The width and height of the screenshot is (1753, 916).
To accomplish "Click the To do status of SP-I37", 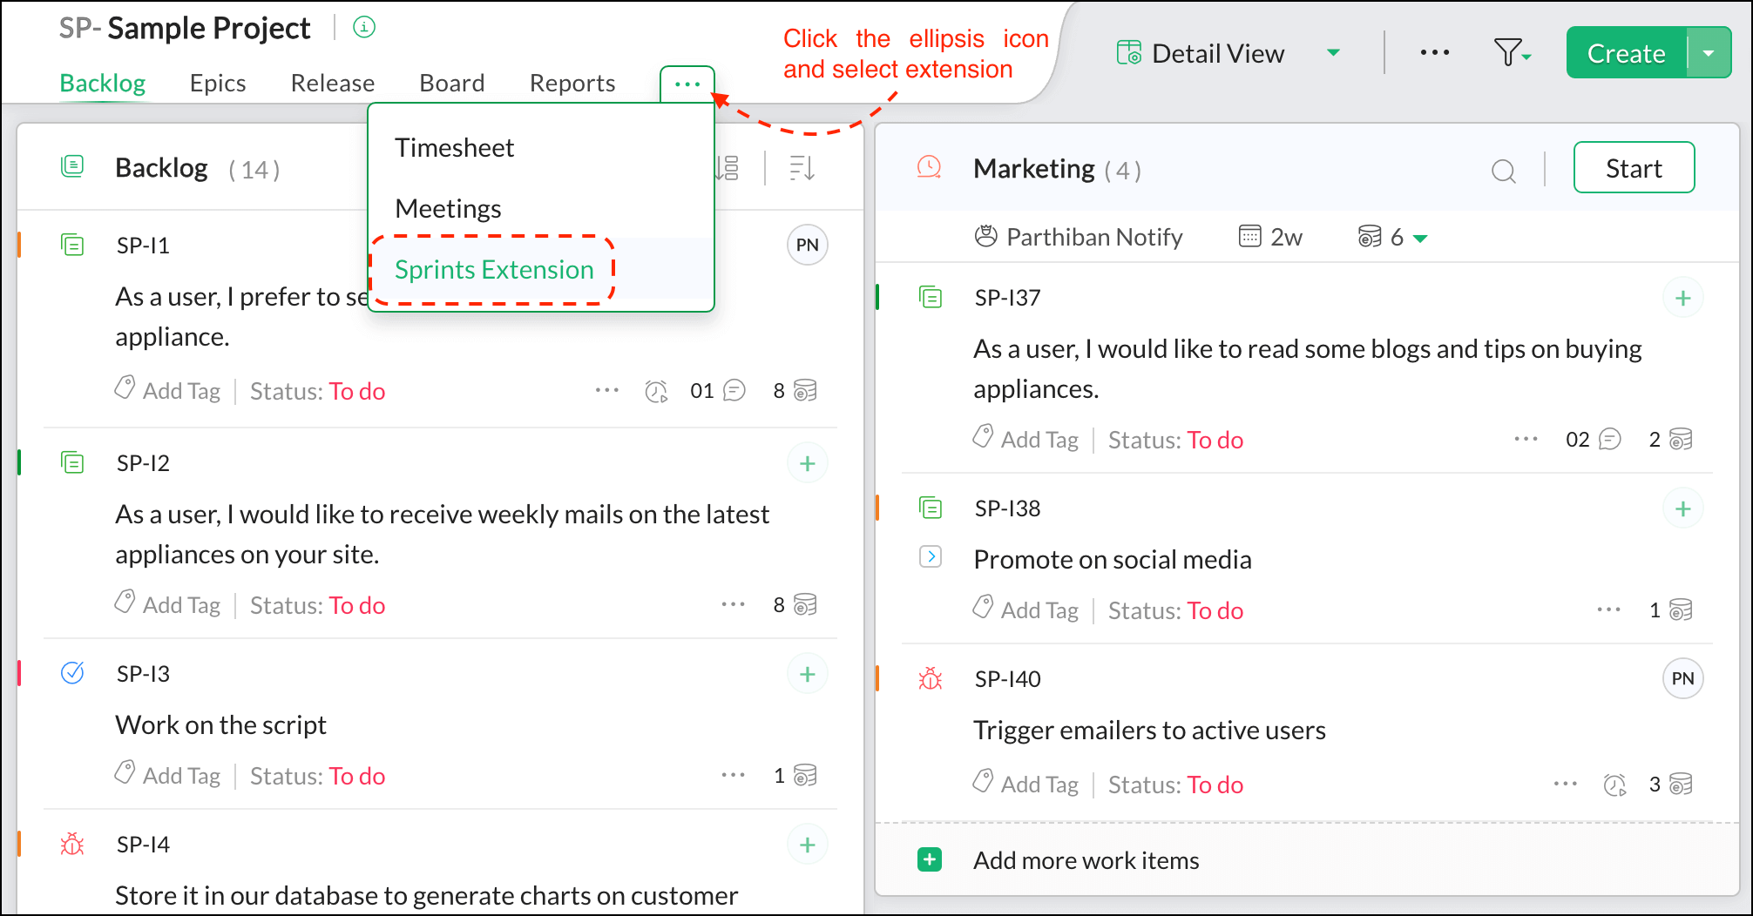I will click(x=1215, y=440).
